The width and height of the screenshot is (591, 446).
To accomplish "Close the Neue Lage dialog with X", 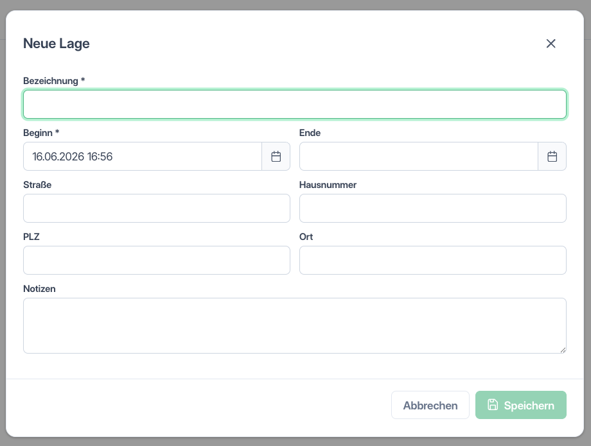I will pos(551,44).
